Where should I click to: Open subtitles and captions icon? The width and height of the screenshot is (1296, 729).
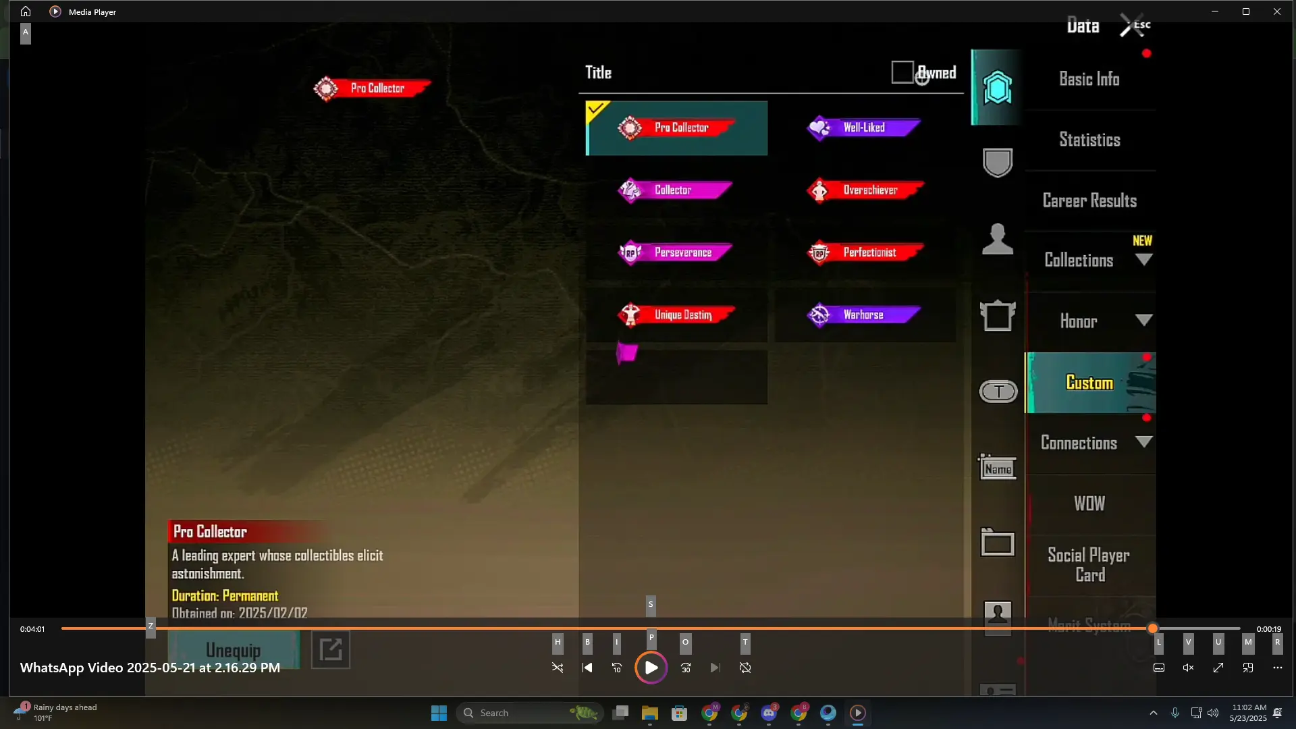pos(1159,668)
